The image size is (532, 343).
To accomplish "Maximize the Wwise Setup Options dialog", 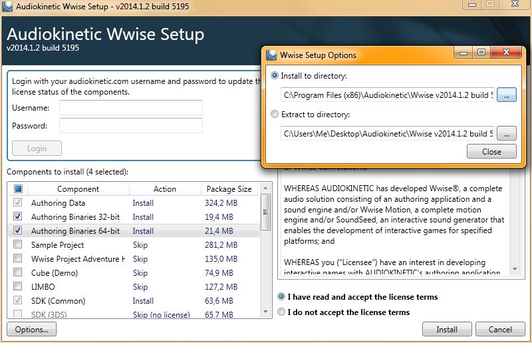I will [481, 53].
